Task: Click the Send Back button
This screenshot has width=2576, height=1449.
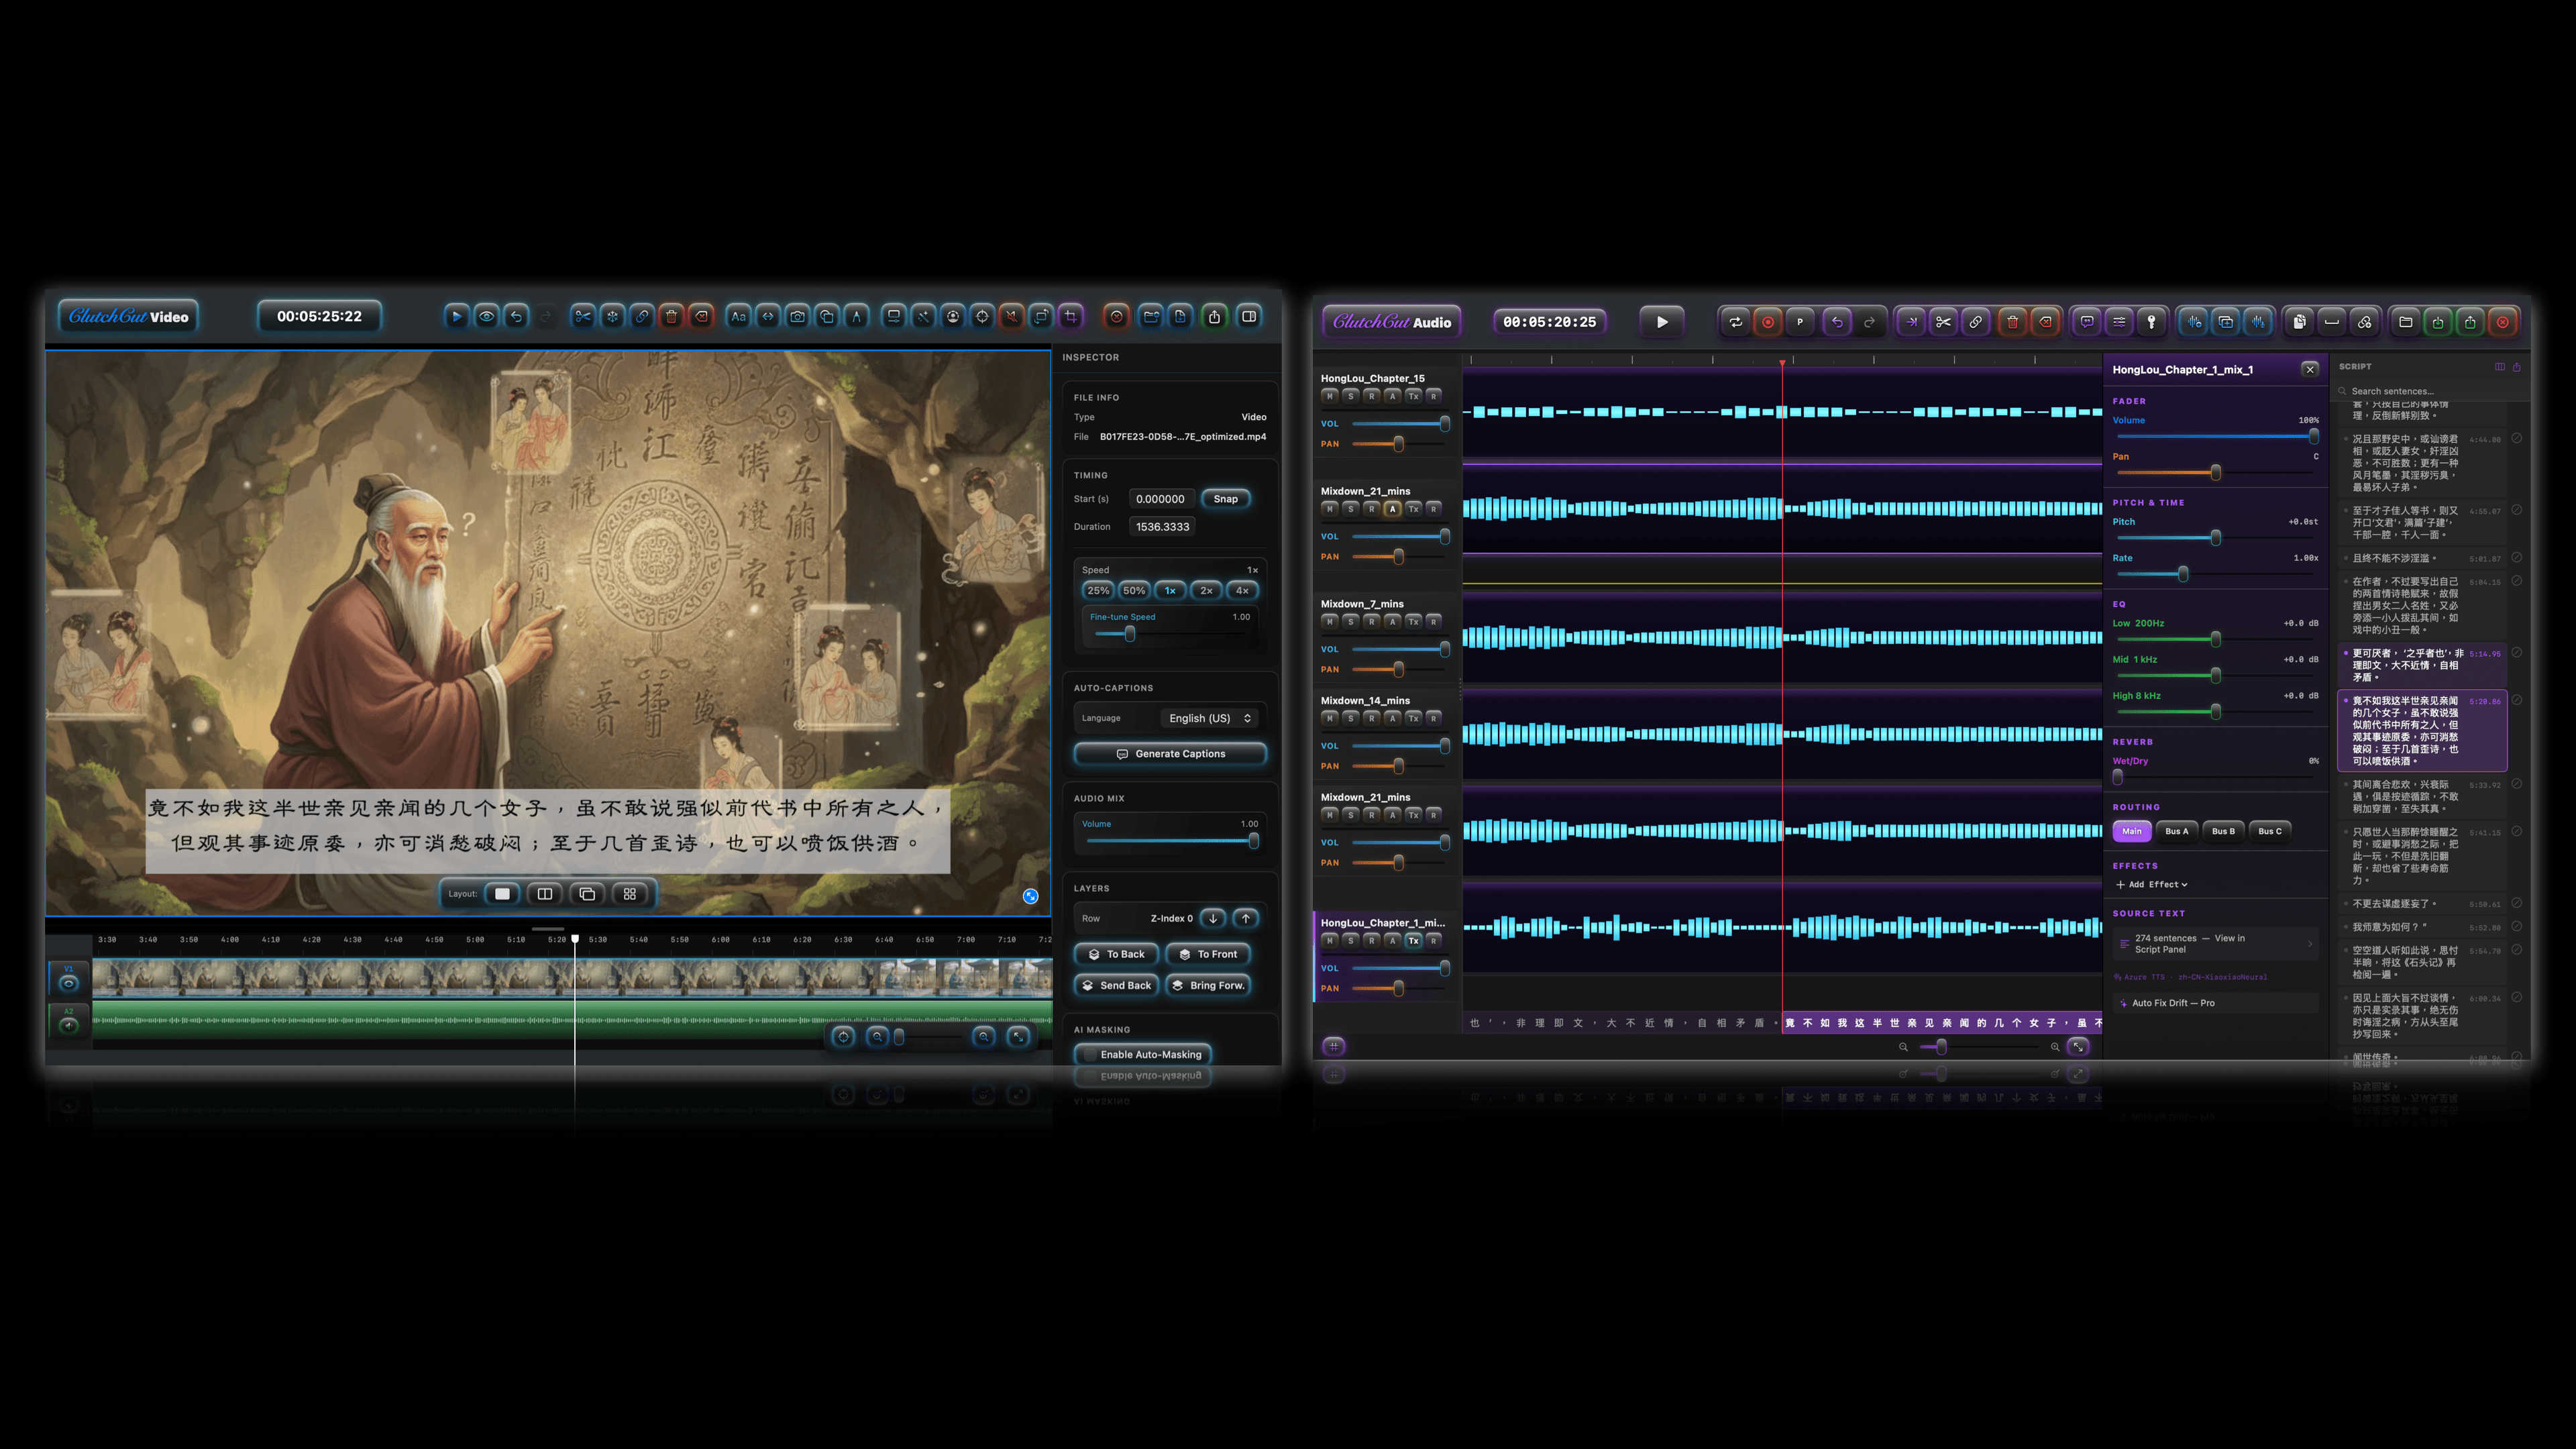Action: 1116,986
